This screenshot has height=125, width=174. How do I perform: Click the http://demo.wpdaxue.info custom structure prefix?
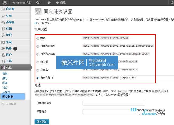[101, 78]
